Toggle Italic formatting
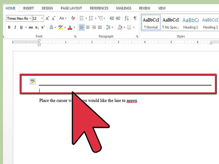Image resolution: width=219 pixels, height=164 pixels. coord(15,27)
